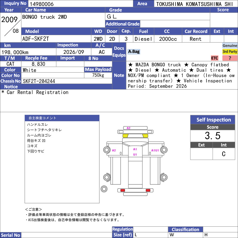This screenshot has width=238, height=238.
Task: Select the A1U1 mark on right door
Action: pos(155,151)
